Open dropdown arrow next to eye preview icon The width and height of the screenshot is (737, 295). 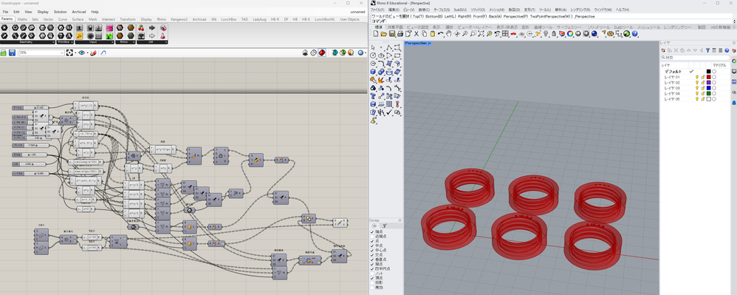click(87, 52)
